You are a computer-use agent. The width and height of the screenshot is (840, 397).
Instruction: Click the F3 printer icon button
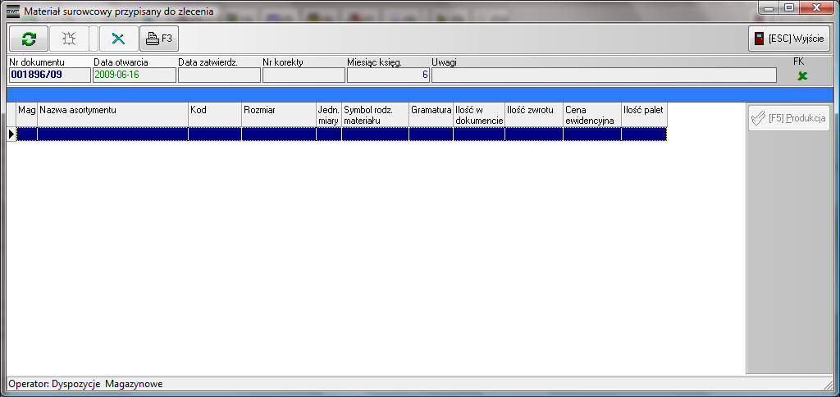tap(159, 39)
